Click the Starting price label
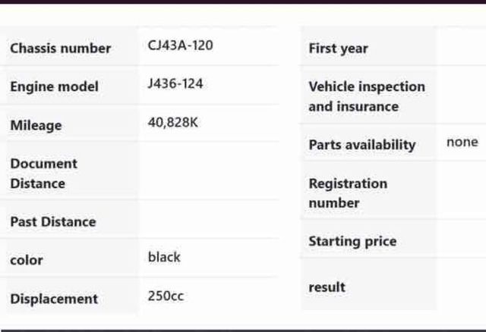Screen dimensions: 486x332 pos(352,242)
